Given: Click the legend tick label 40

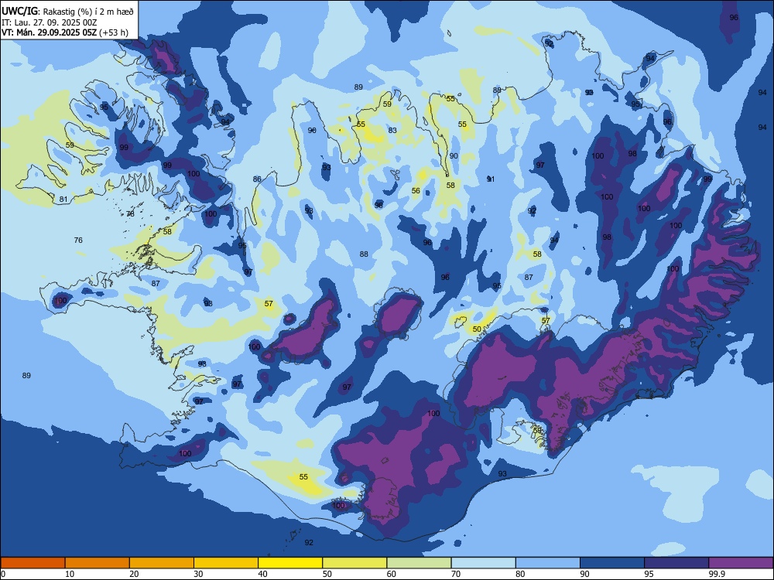Looking at the screenshot, I should [x=263, y=574].
